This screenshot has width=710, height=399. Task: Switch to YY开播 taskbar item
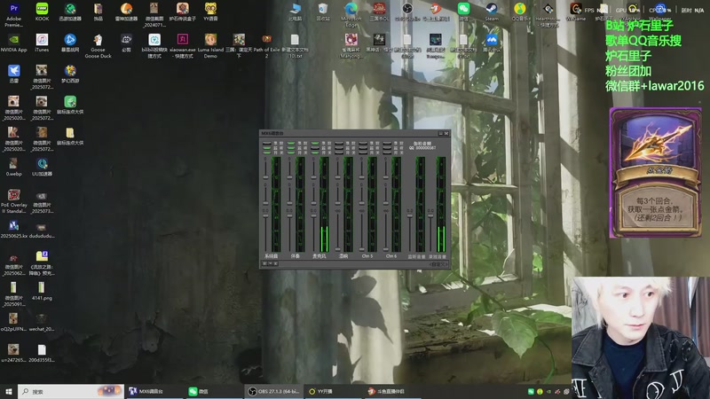[334, 391]
